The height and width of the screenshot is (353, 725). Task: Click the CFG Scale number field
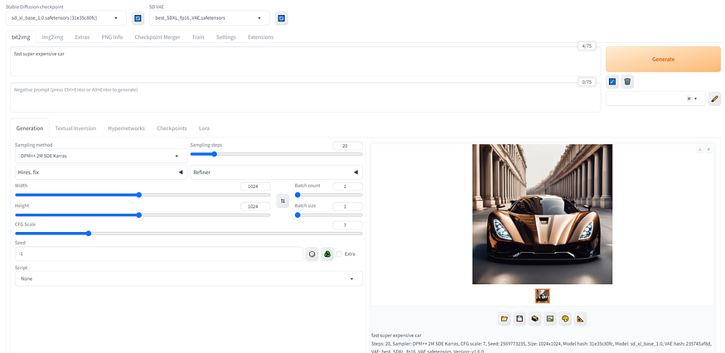[348, 225]
